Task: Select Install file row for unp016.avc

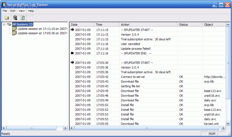Action: 148,114
